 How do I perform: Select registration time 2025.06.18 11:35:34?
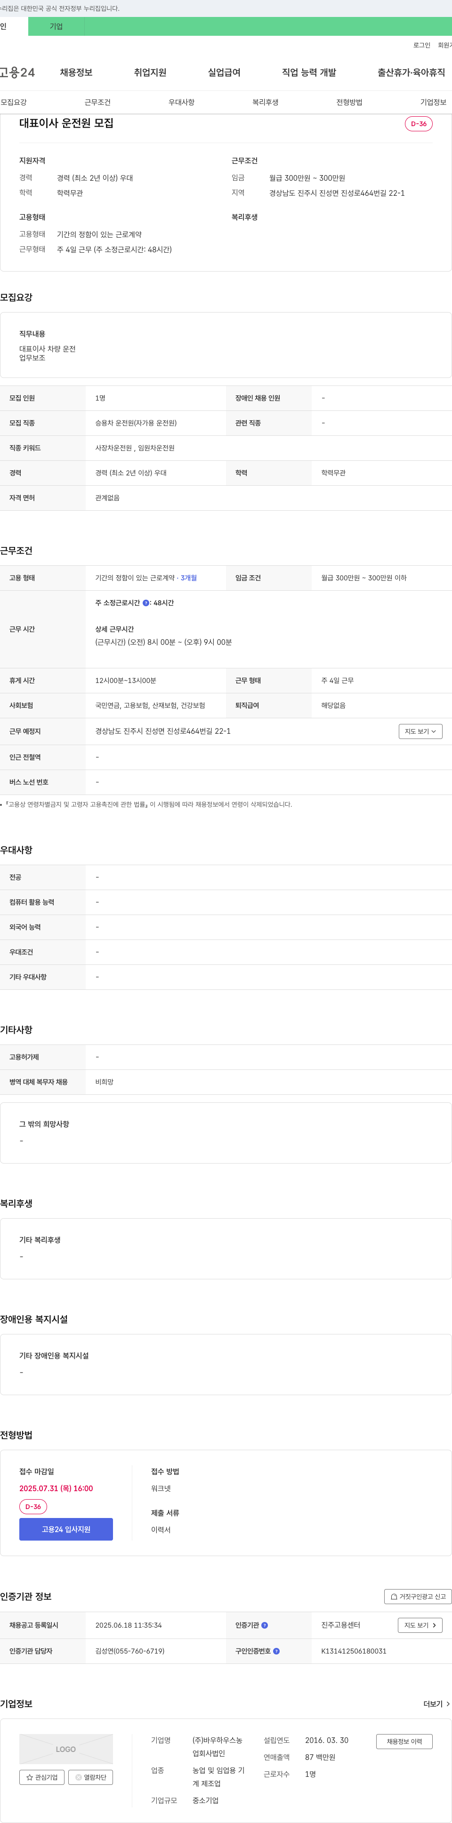click(x=129, y=1625)
